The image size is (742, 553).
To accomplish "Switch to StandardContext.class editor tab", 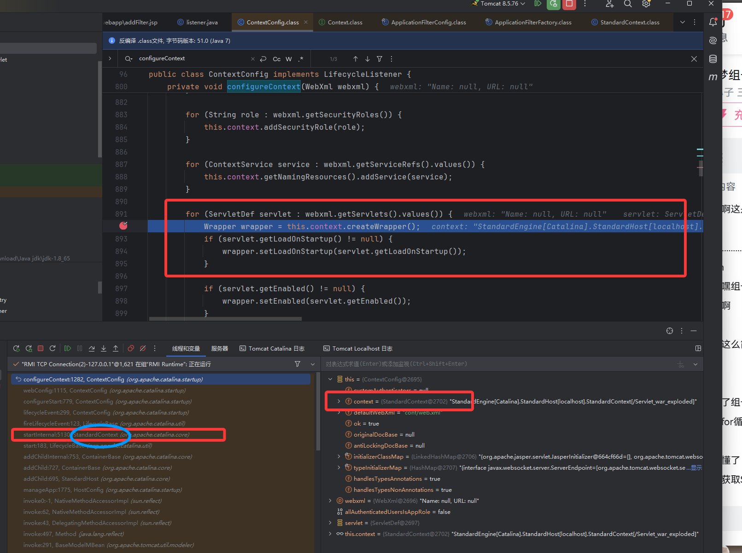I will click(x=629, y=22).
